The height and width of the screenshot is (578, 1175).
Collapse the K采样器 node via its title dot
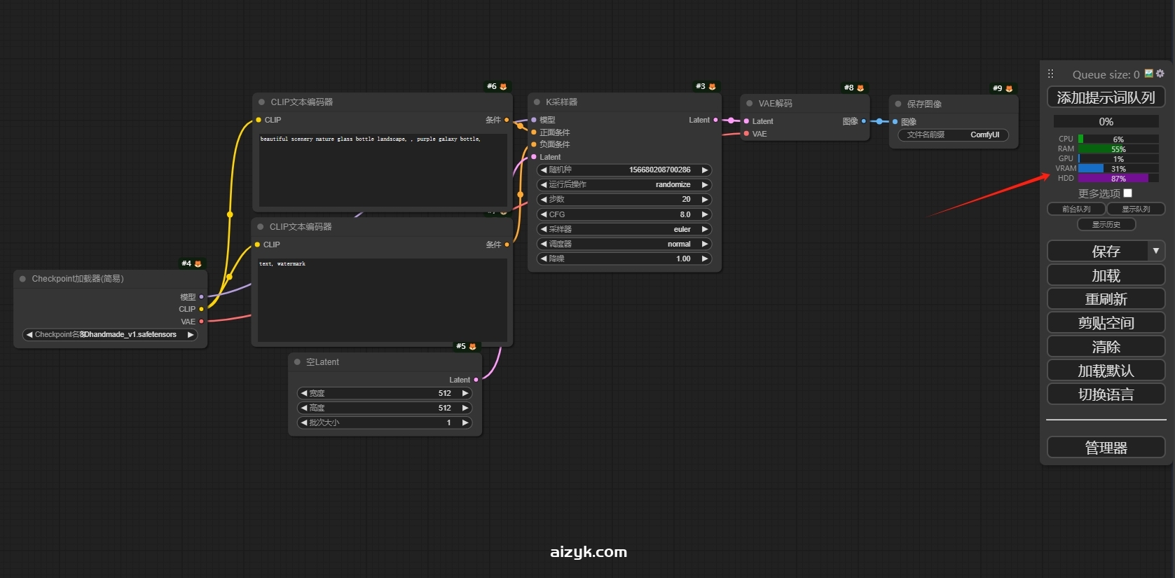(537, 102)
